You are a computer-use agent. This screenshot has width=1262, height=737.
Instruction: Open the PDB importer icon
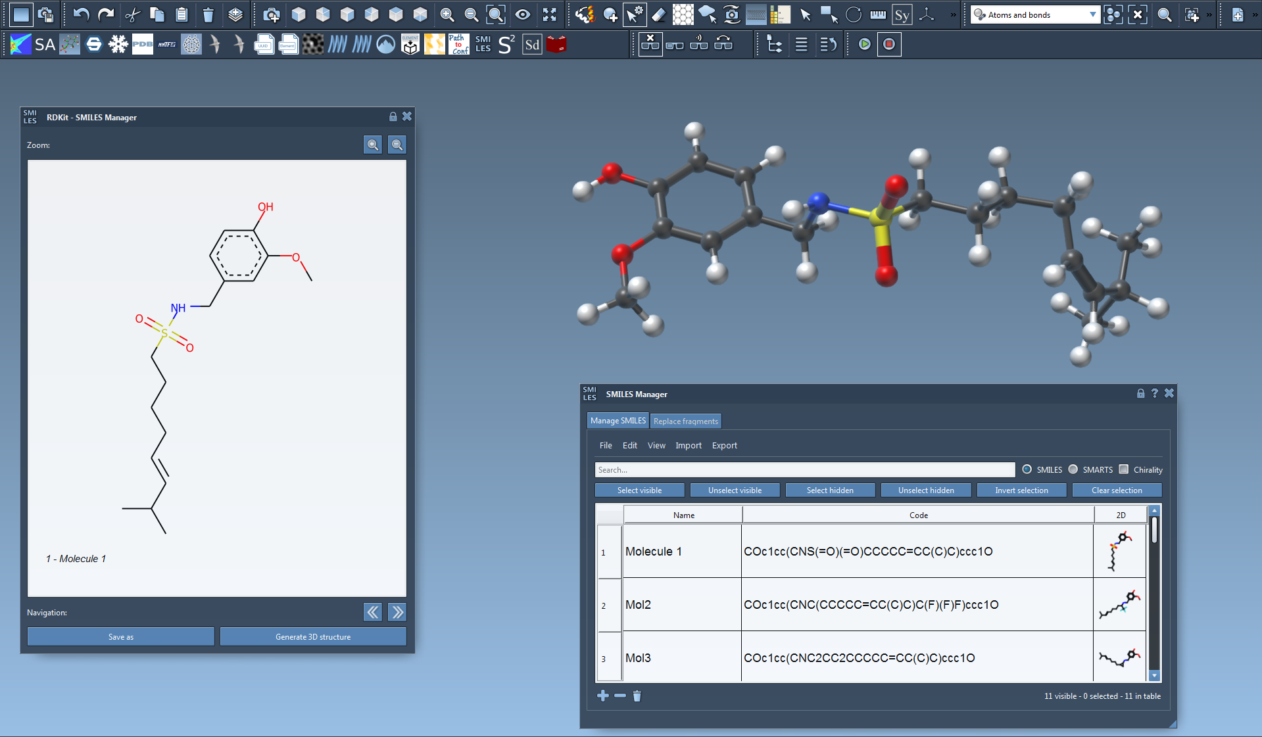(142, 44)
